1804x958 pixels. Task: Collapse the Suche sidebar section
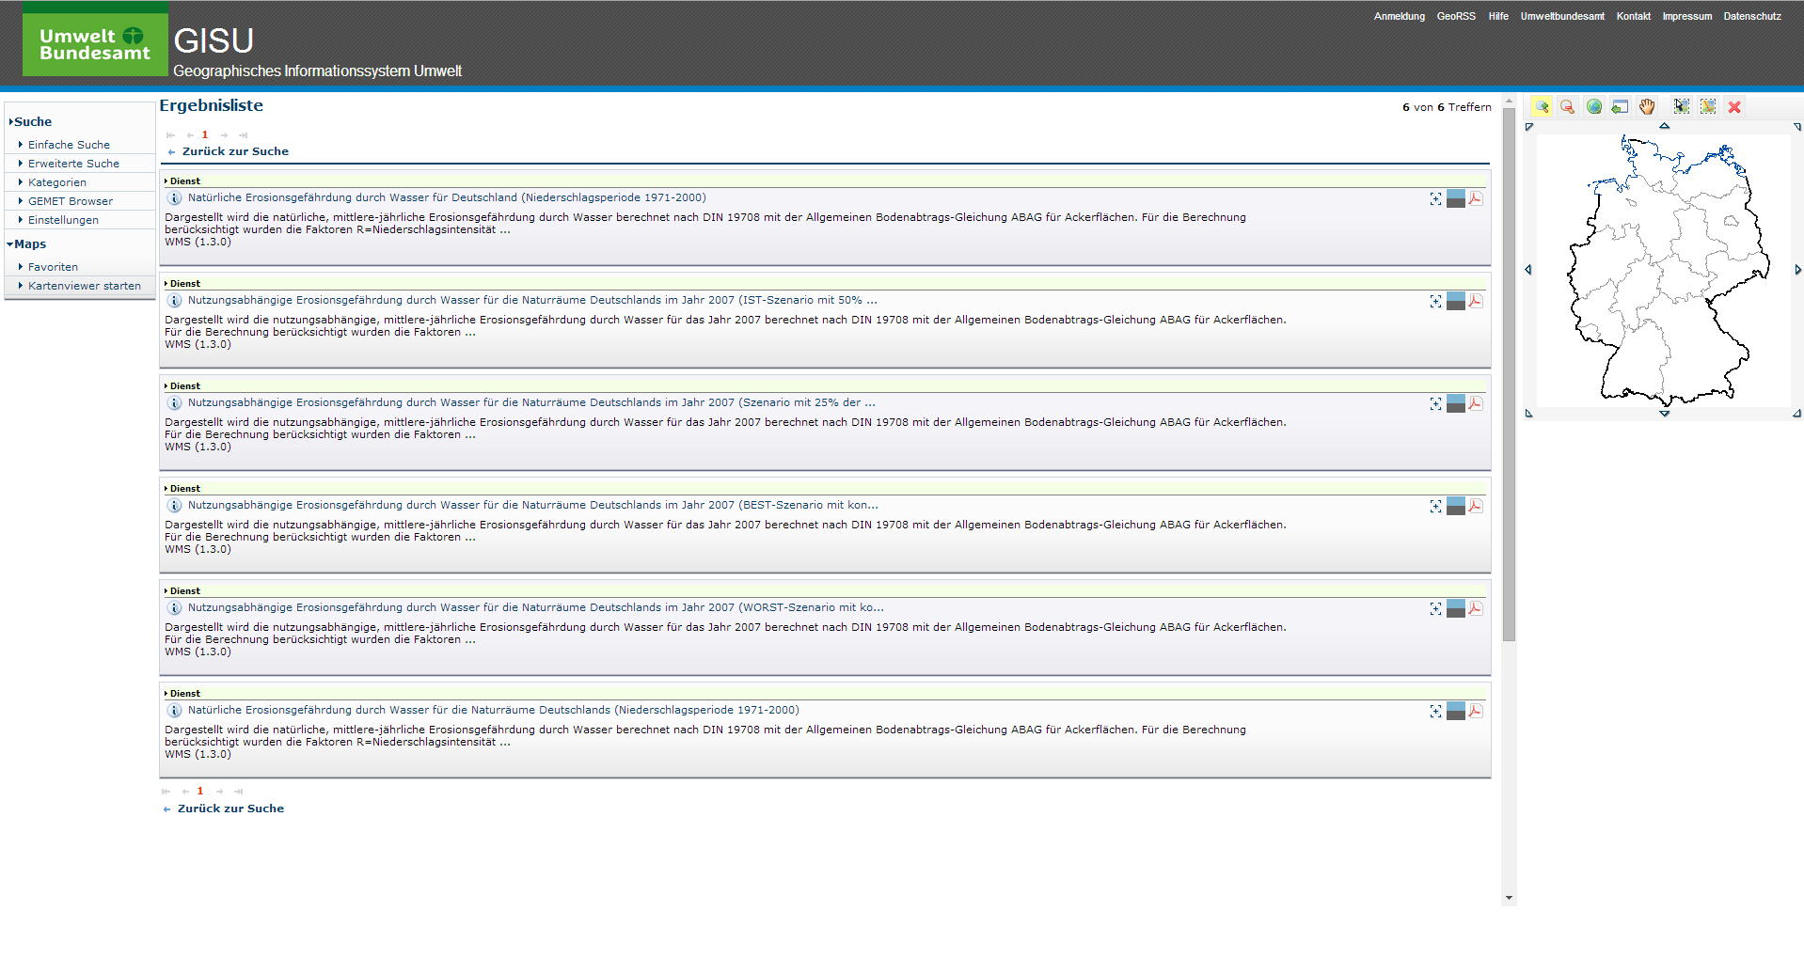[32, 122]
